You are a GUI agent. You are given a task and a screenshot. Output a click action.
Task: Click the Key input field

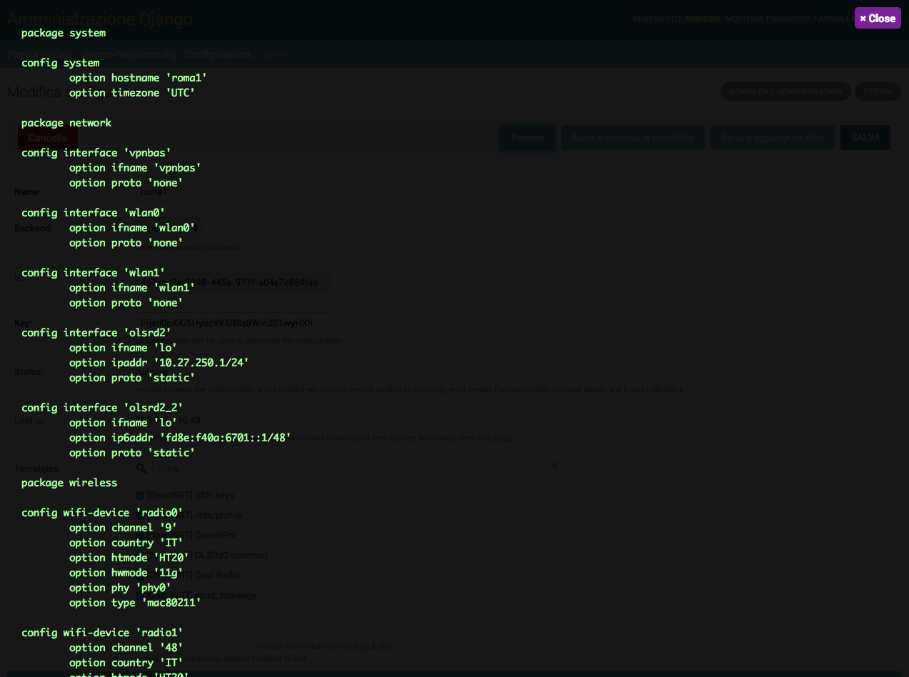[x=233, y=323]
